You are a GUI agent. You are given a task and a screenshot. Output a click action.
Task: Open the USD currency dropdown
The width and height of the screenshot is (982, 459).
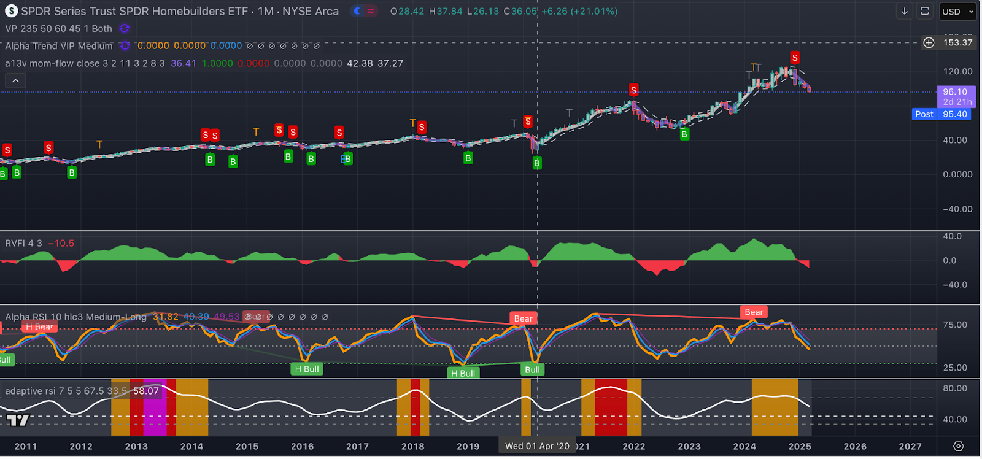tap(957, 11)
